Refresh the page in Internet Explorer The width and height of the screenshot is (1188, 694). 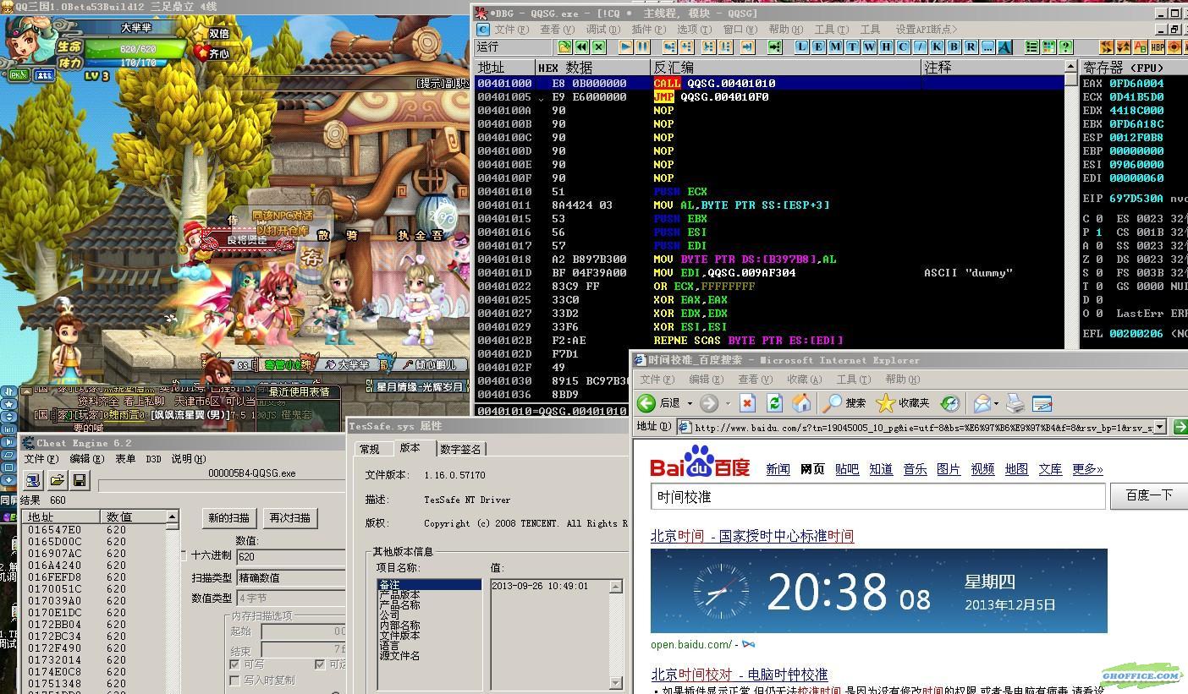[x=774, y=403]
